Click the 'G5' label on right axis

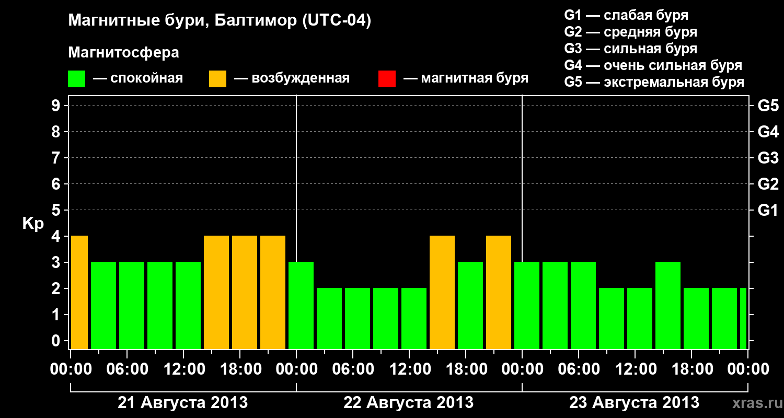point(768,106)
